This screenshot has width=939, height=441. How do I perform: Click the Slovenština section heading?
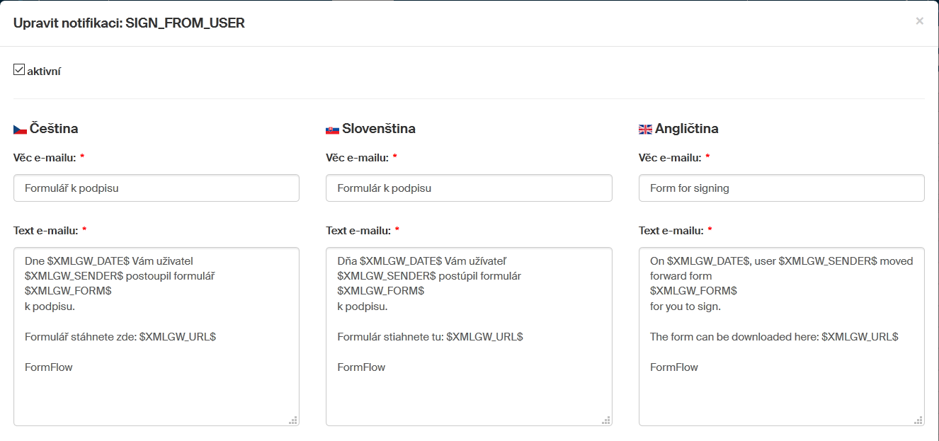(378, 129)
